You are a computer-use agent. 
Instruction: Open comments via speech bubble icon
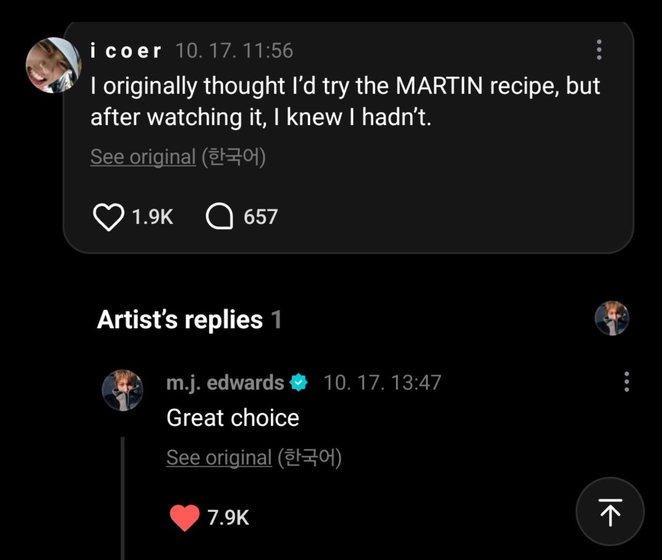[x=219, y=217]
